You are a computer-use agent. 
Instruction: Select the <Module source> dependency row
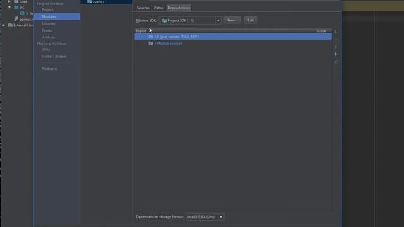233,44
